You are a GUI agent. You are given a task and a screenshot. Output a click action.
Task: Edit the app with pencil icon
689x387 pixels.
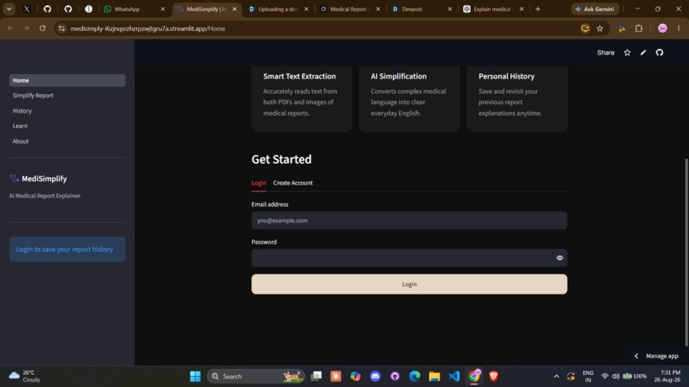644,53
